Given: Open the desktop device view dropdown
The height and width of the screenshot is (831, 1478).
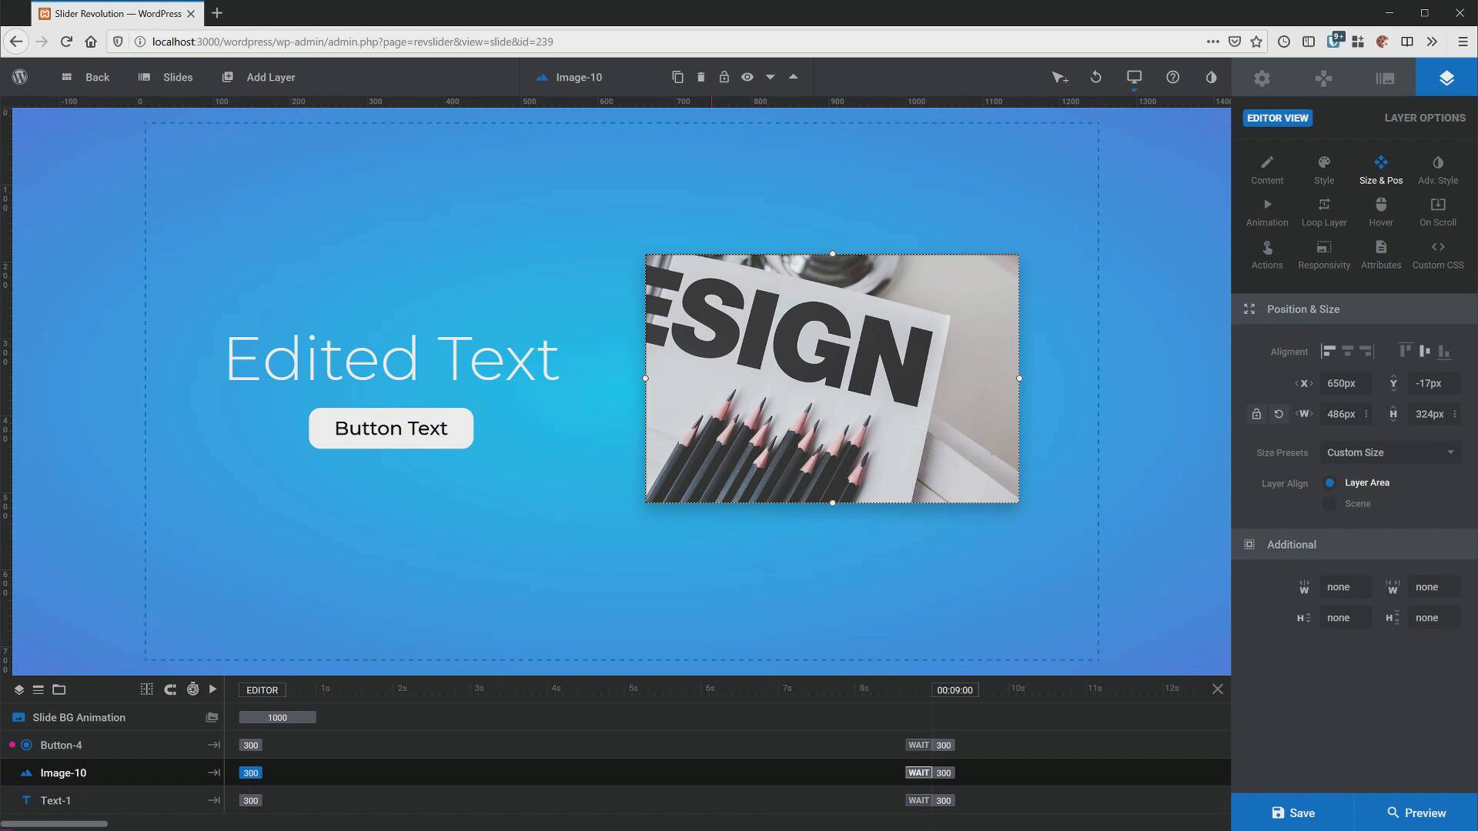Looking at the screenshot, I should click(x=1134, y=78).
